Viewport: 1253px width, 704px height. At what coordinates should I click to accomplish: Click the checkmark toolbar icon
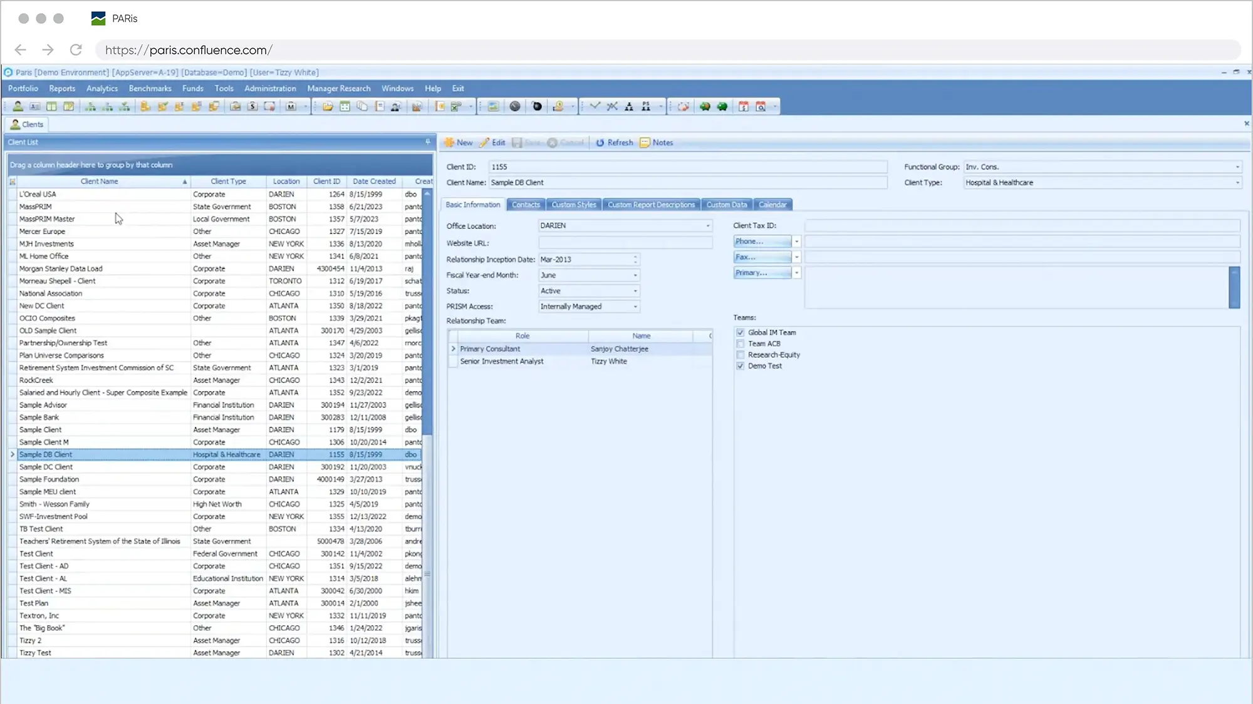(595, 106)
